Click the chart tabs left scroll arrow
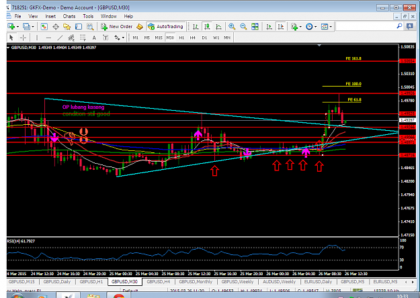 coord(406,282)
